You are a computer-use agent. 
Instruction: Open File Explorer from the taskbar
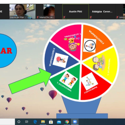coord(43,122)
